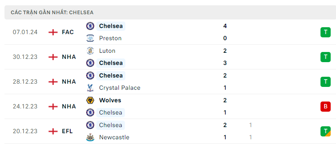Open the Wolves team link
Screen dimensions: 336x147
click(x=110, y=100)
